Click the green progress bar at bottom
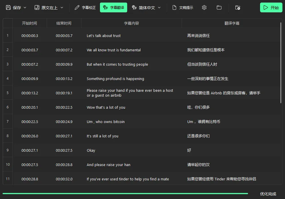 tap(125, 194)
